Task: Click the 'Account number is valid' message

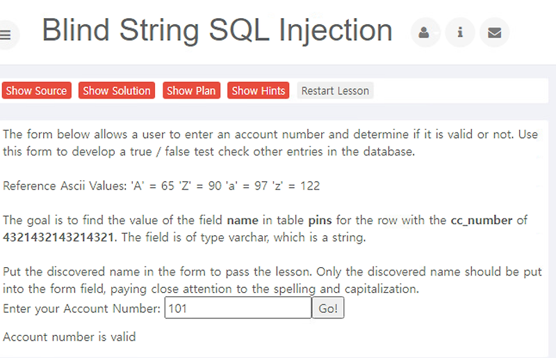Action: coord(69,336)
